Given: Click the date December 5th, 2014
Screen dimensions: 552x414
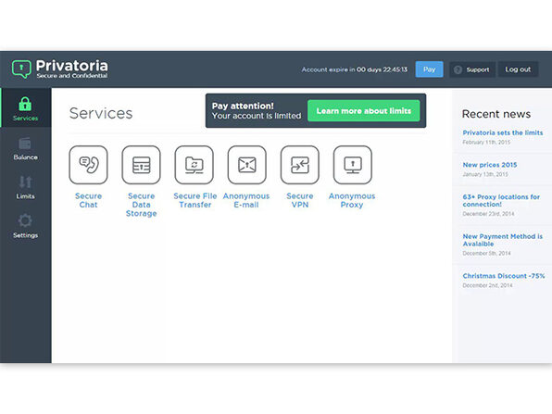Looking at the screenshot, I should (486, 253).
